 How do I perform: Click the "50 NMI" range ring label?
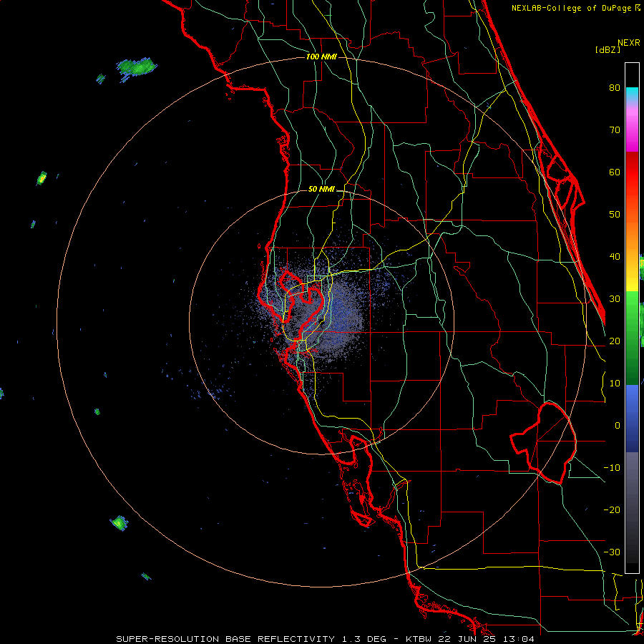click(x=321, y=190)
